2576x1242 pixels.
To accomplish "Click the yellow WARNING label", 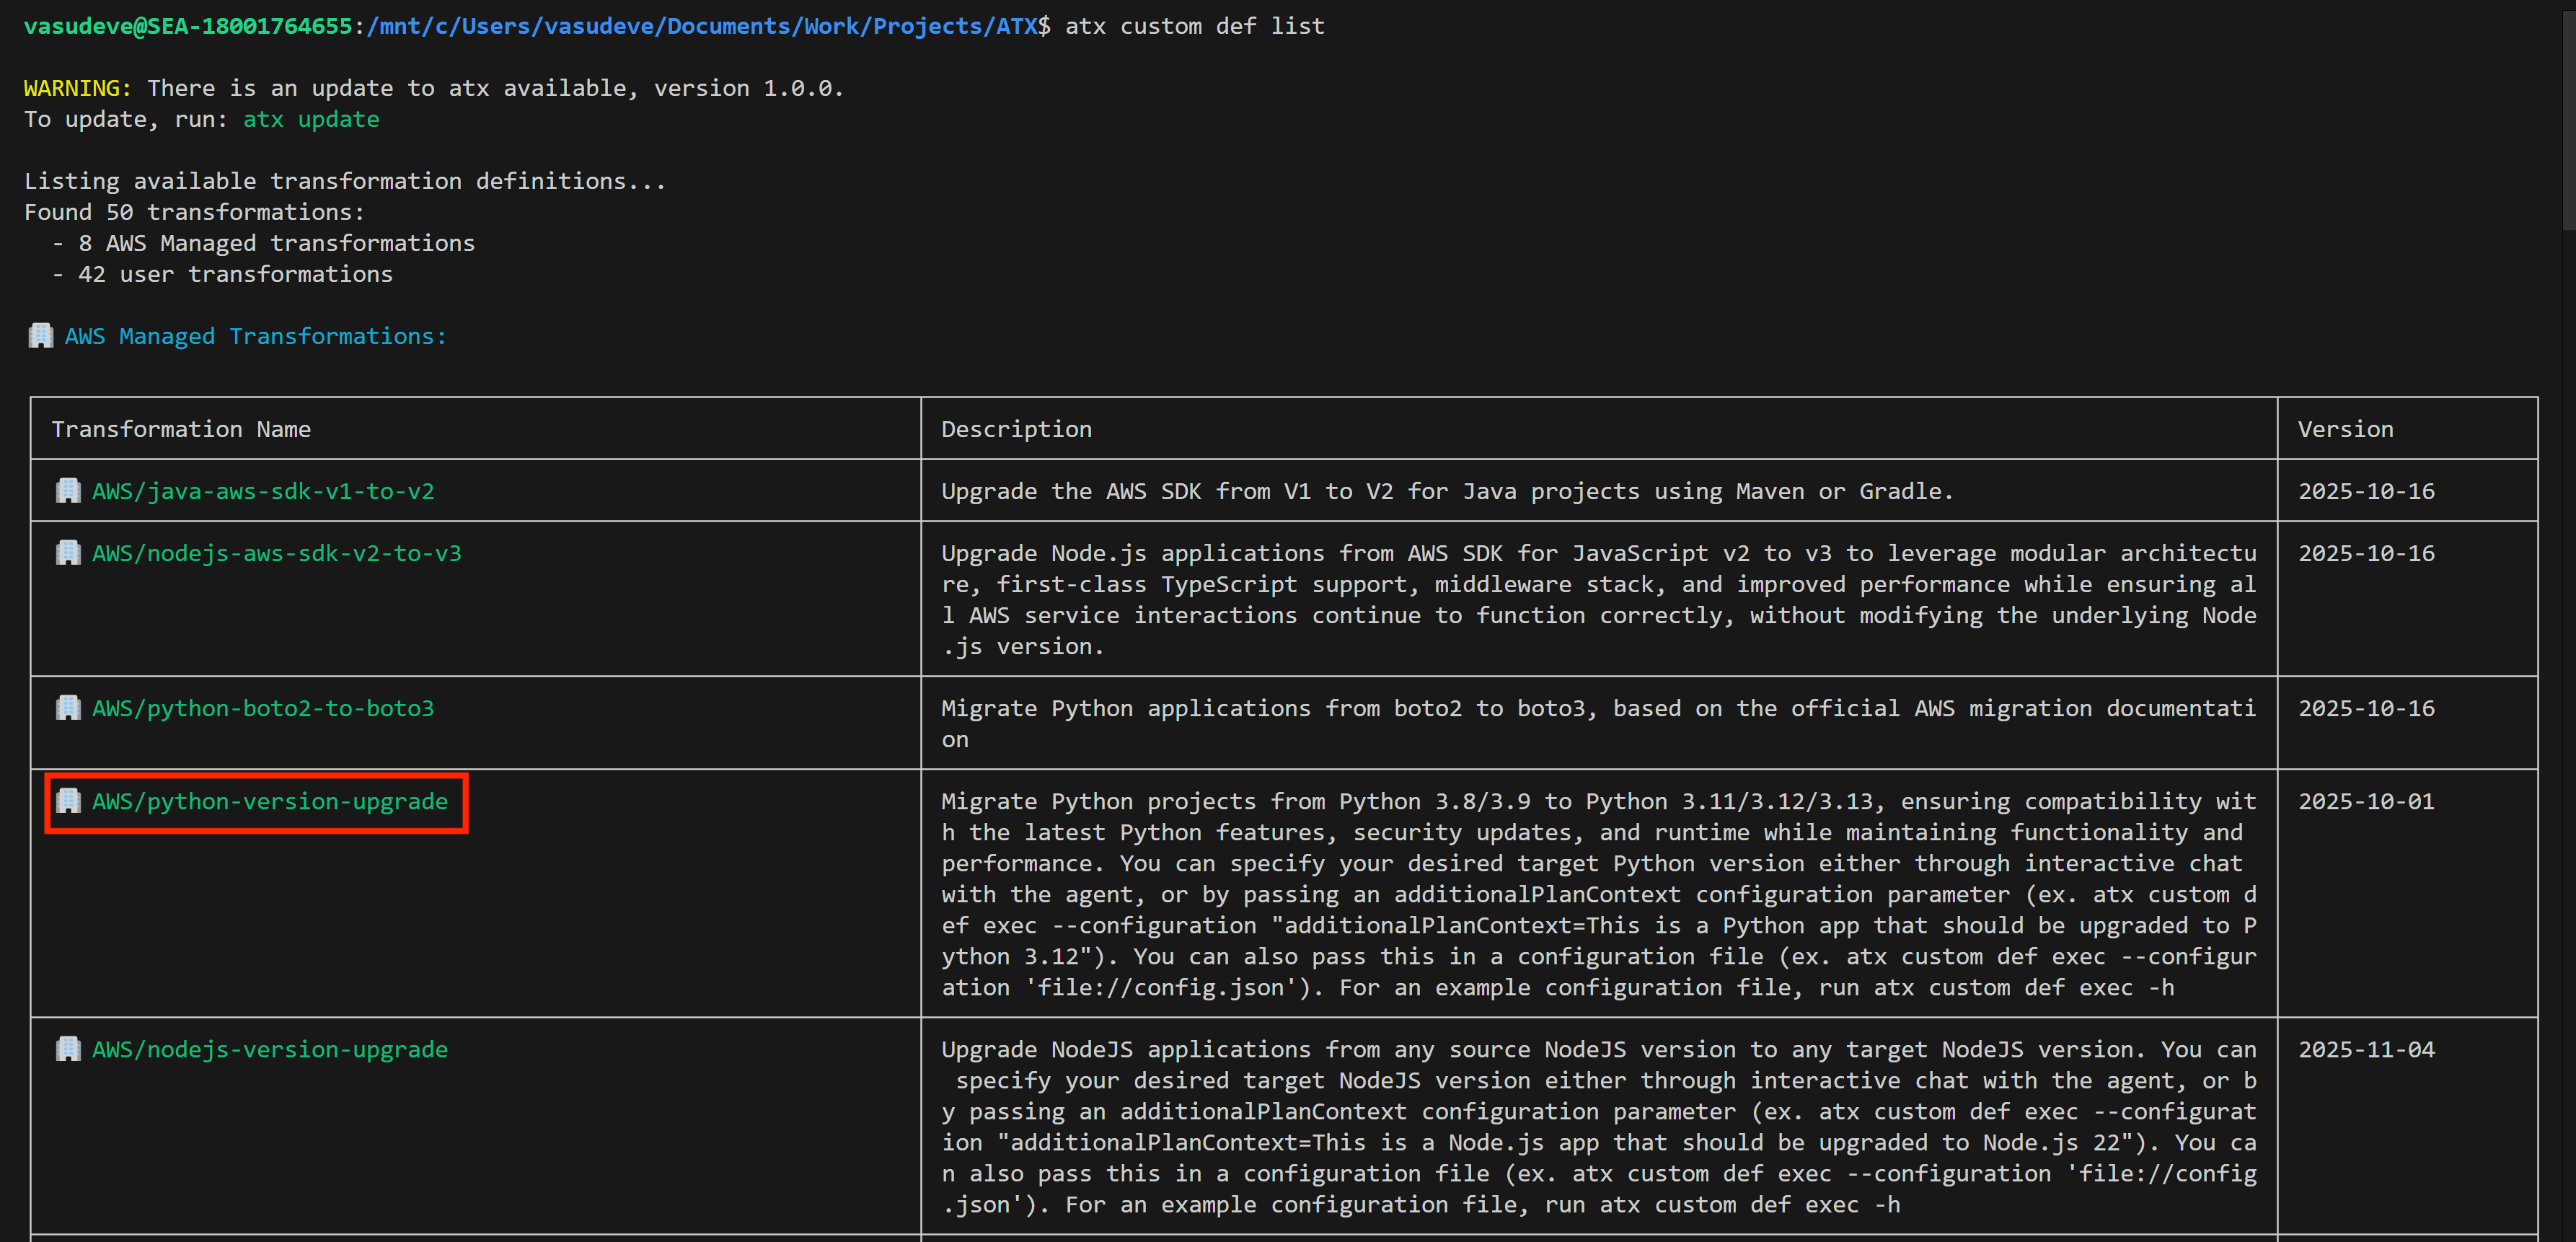I will tap(77, 88).
